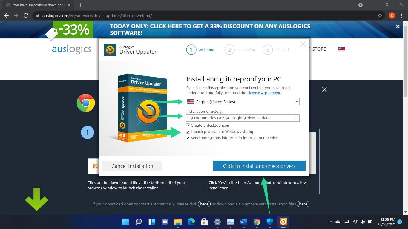Image resolution: width=408 pixels, height=229 pixels.
Task: Uncheck the Create a desktop icon option
Action: coord(188,125)
